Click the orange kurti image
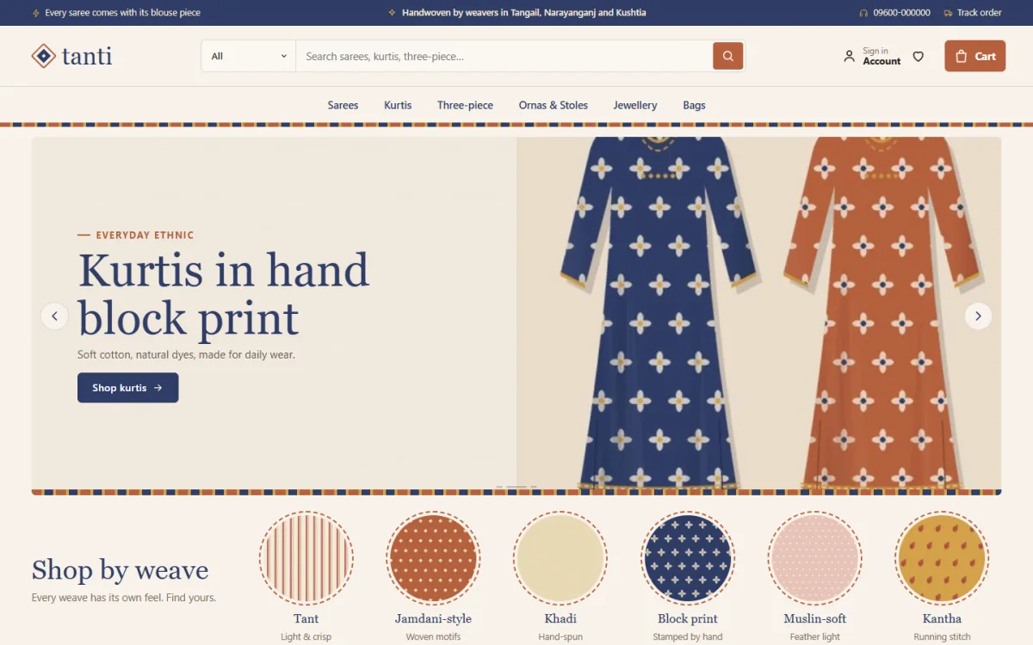This screenshot has width=1033, height=645. 881,314
